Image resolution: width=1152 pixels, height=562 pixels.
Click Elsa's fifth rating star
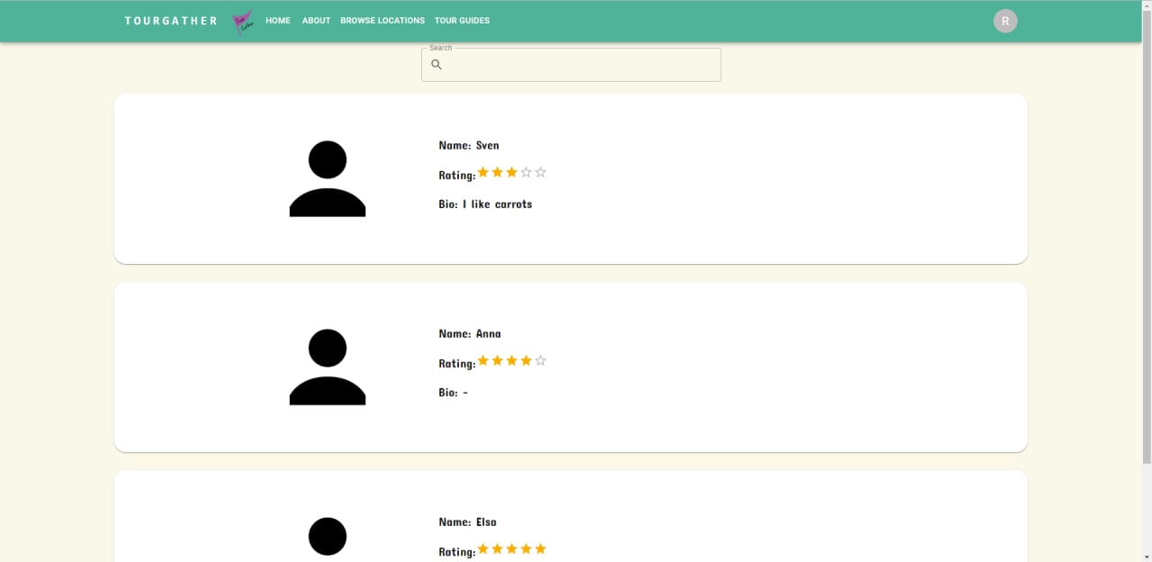[541, 548]
